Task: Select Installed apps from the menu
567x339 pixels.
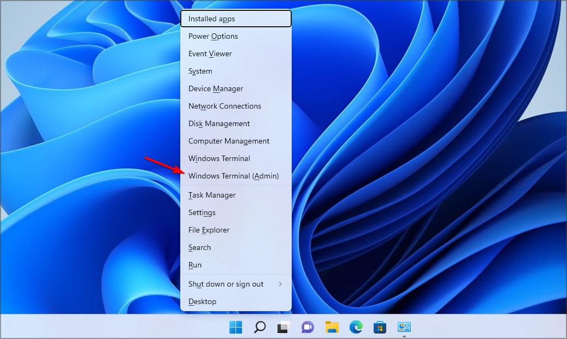Action: click(211, 19)
